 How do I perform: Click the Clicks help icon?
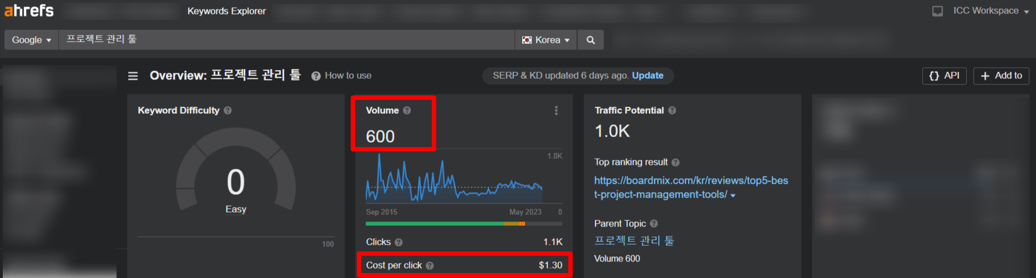398,242
